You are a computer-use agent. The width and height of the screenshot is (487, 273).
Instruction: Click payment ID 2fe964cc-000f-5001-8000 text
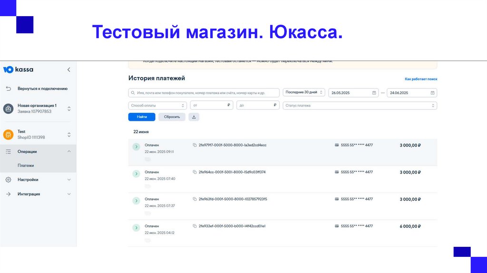pos(232,172)
